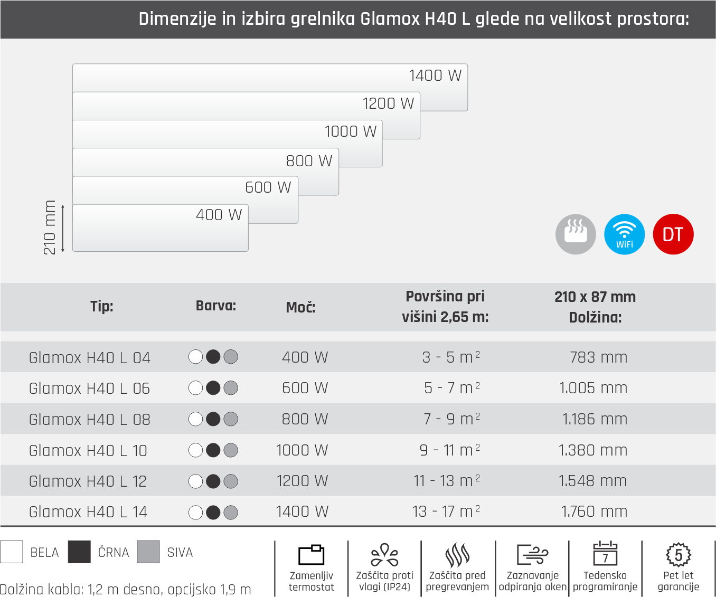Click the 600 W heater panel illustration
This screenshot has height=597, width=716.
[x=185, y=190]
